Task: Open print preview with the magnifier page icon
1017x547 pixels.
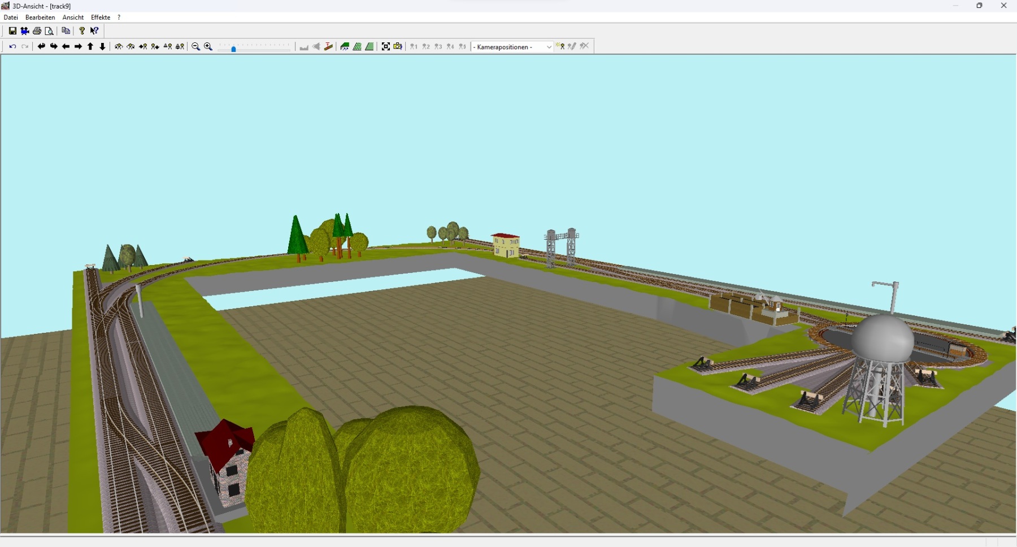Action: tap(49, 31)
